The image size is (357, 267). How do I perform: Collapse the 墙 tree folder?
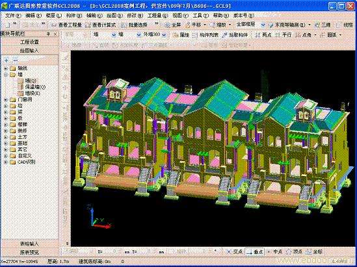(x=5, y=74)
